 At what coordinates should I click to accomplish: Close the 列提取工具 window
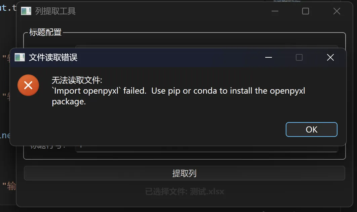coord(337,11)
